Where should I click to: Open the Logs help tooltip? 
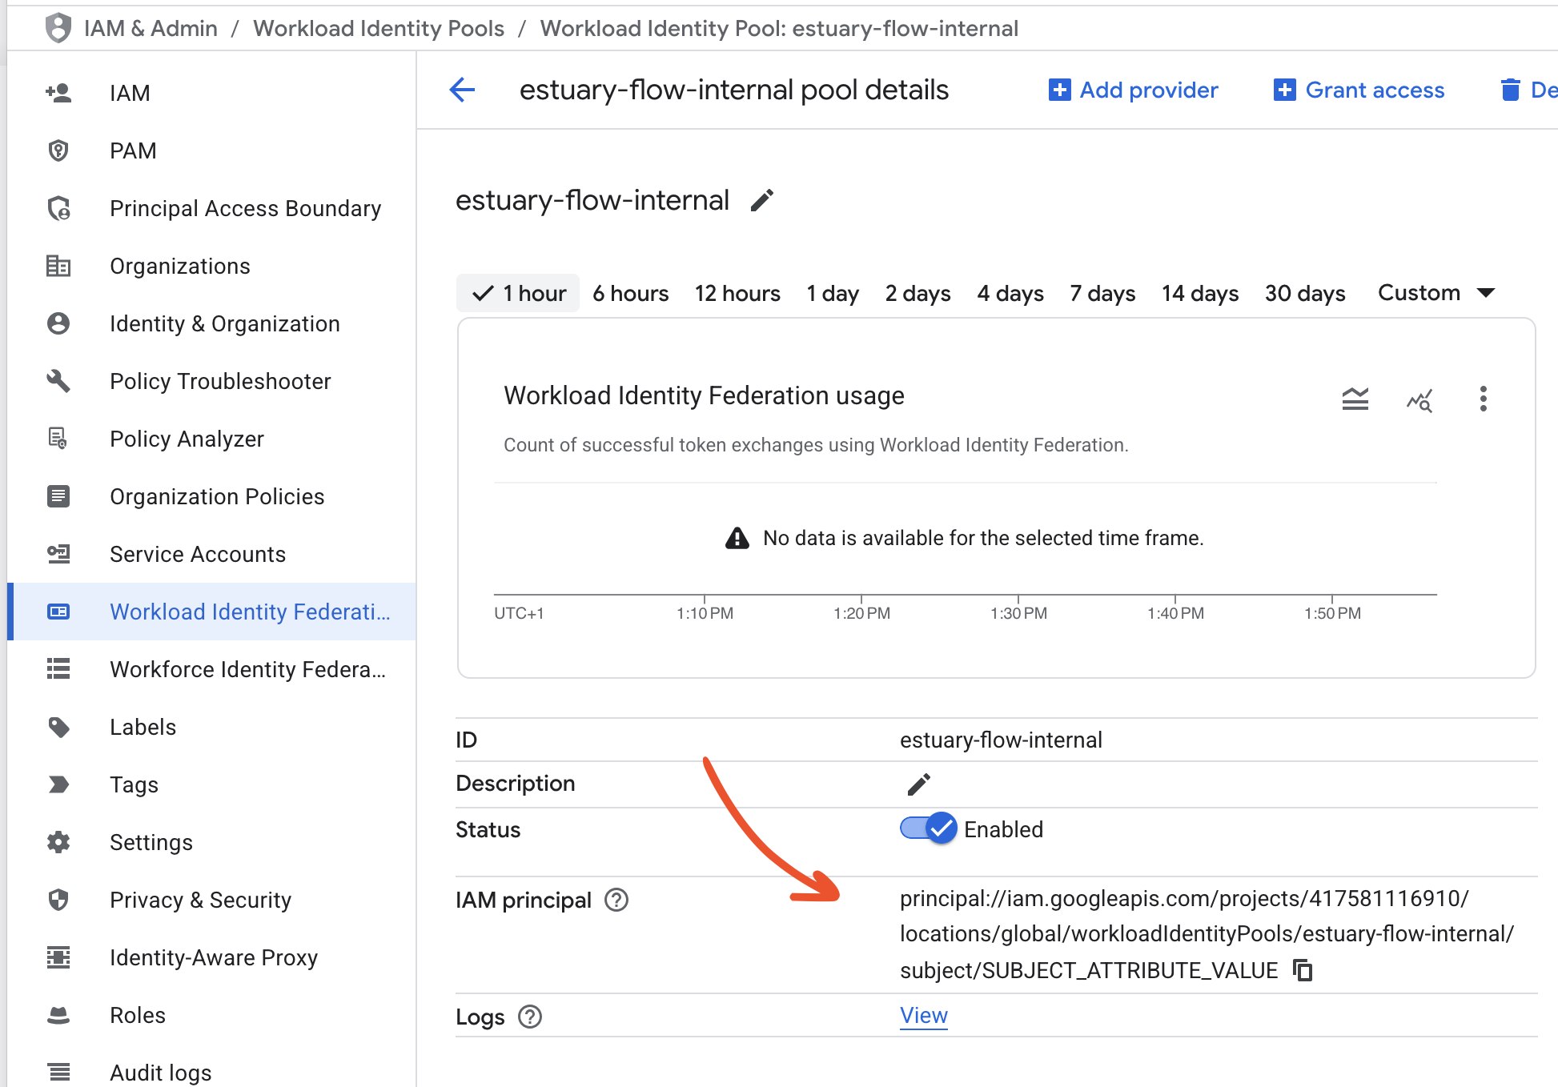[x=529, y=1017]
